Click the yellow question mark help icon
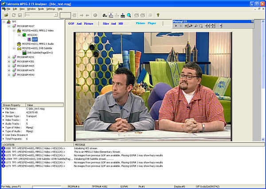The height and width of the screenshot is (189, 266). (157, 15)
